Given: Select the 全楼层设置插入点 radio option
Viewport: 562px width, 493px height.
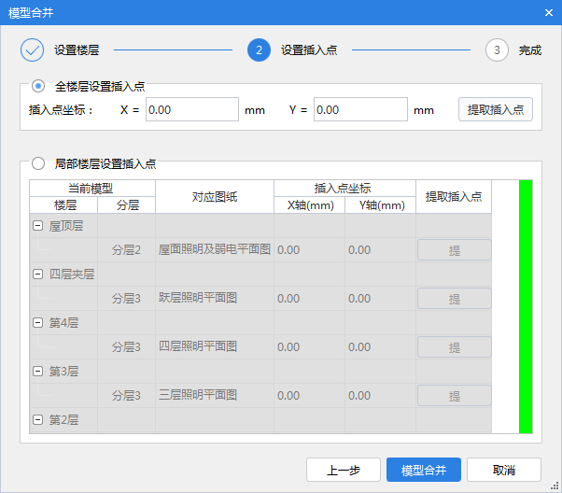Looking at the screenshot, I should [x=38, y=86].
